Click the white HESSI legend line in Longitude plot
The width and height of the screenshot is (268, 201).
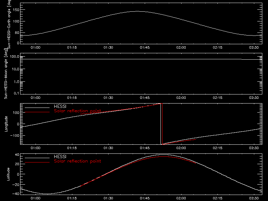click(37, 108)
